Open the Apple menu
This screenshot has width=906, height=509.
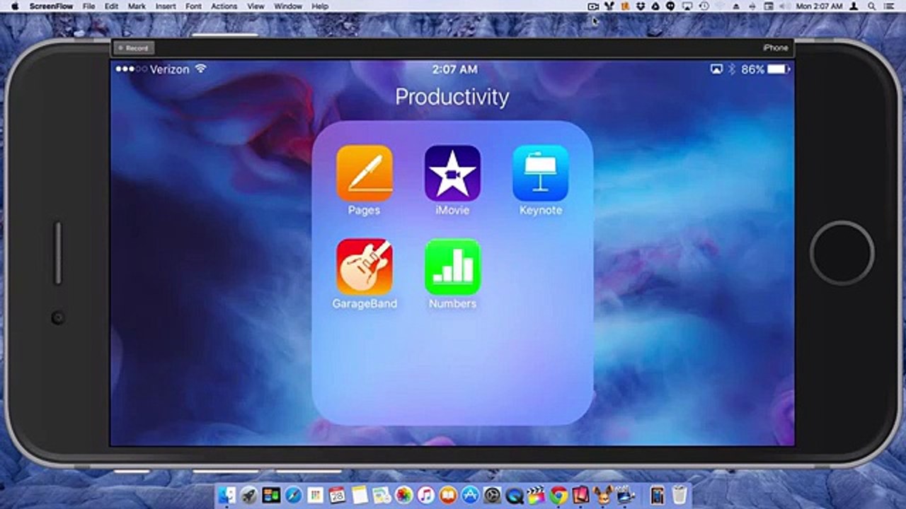point(14,6)
